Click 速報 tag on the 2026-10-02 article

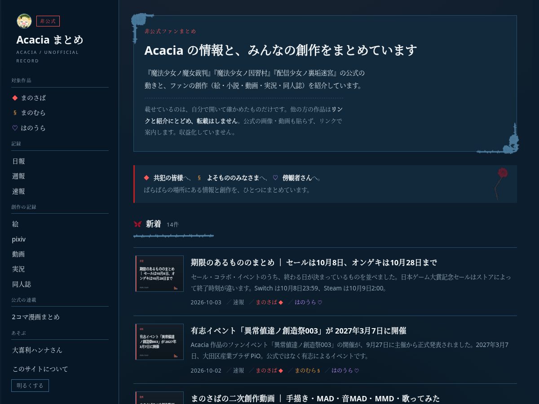239,370
